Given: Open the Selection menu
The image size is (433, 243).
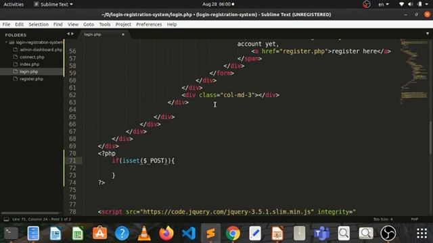Looking at the screenshot, I should click(39, 24).
